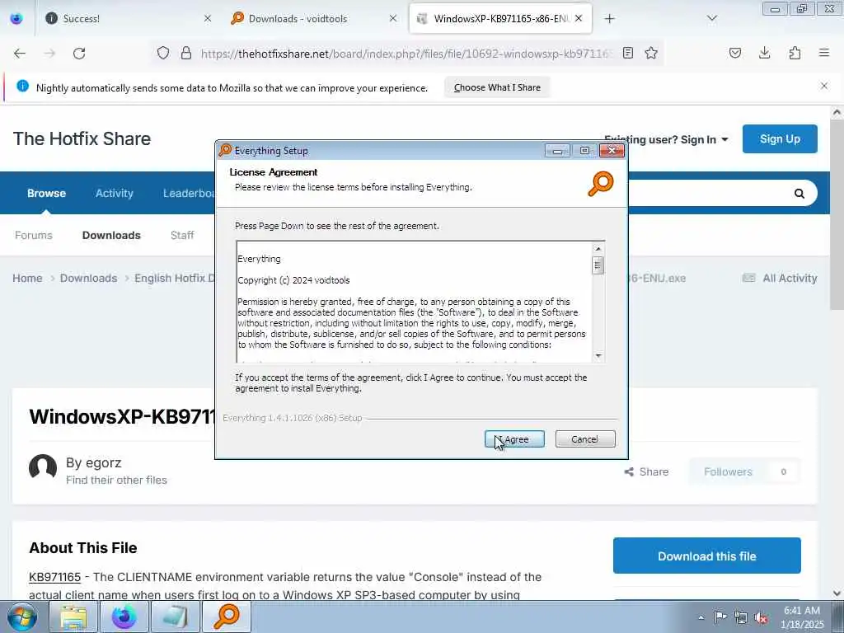
Task: Open a new tab with plus button
Action: click(x=609, y=19)
